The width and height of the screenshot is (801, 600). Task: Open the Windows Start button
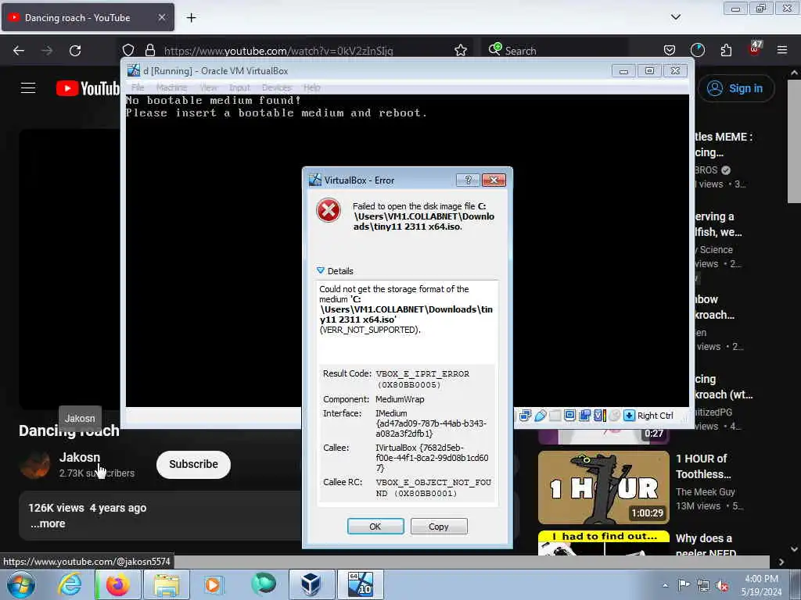click(21, 584)
